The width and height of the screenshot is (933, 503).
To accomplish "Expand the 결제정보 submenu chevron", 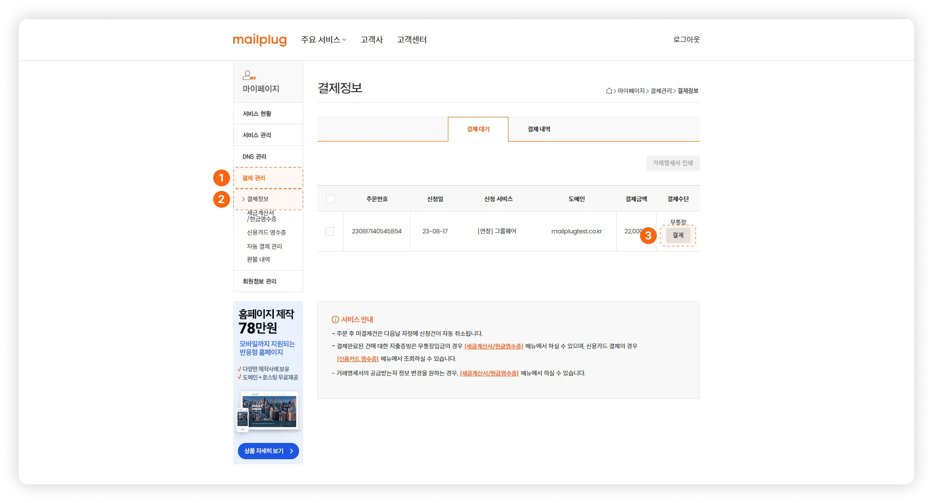I will (244, 199).
